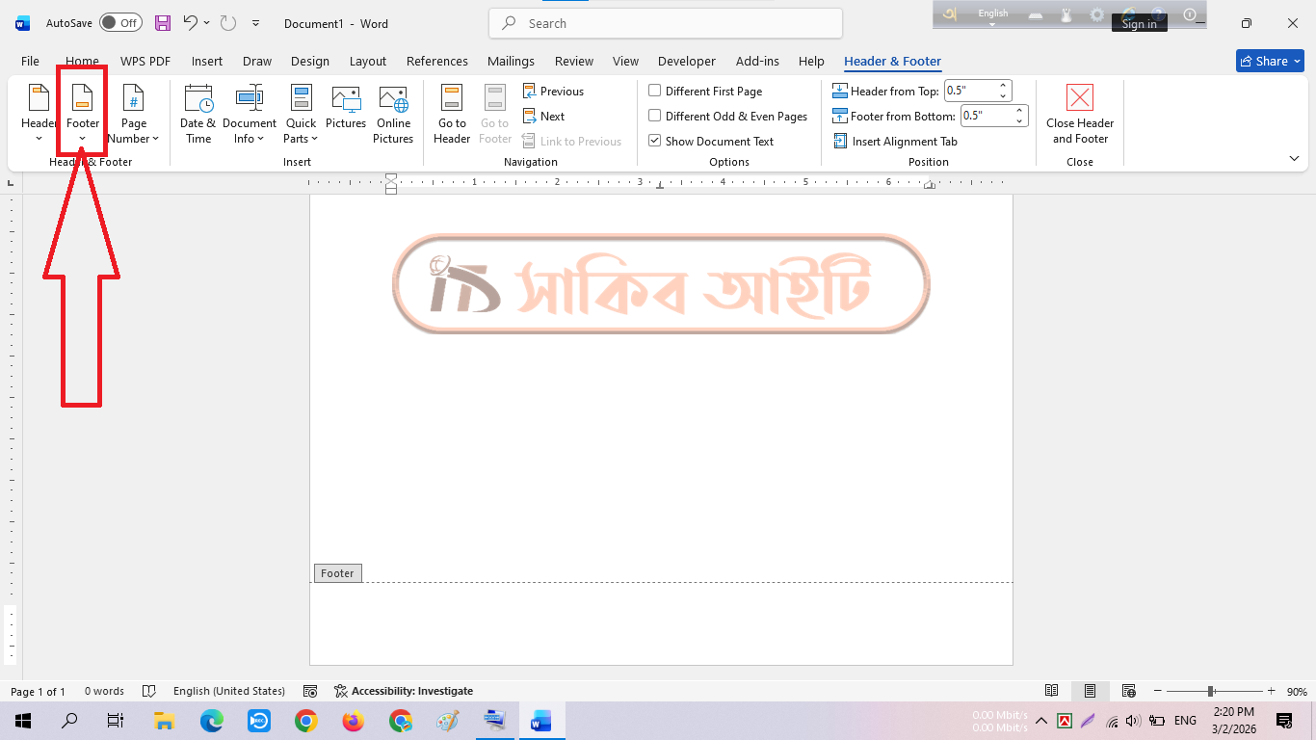Check Different Odd & Even Pages
Viewport: 1316px width, 740px height.
(x=655, y=117)
